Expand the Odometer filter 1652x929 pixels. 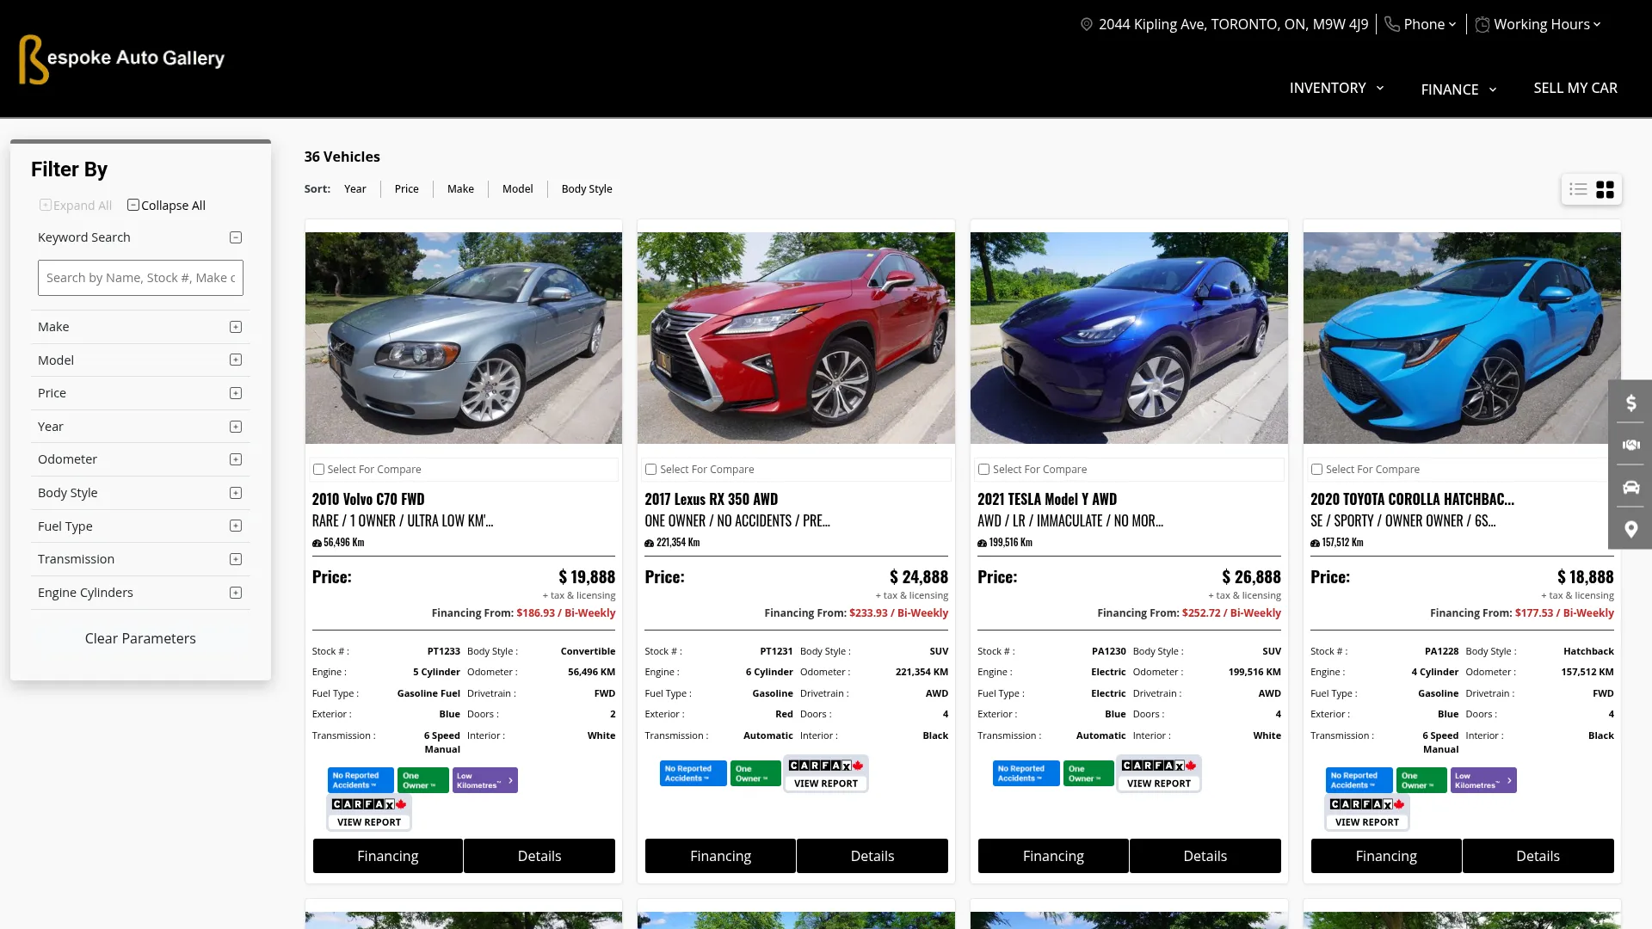pyautogui.click(x=236, y=459)
